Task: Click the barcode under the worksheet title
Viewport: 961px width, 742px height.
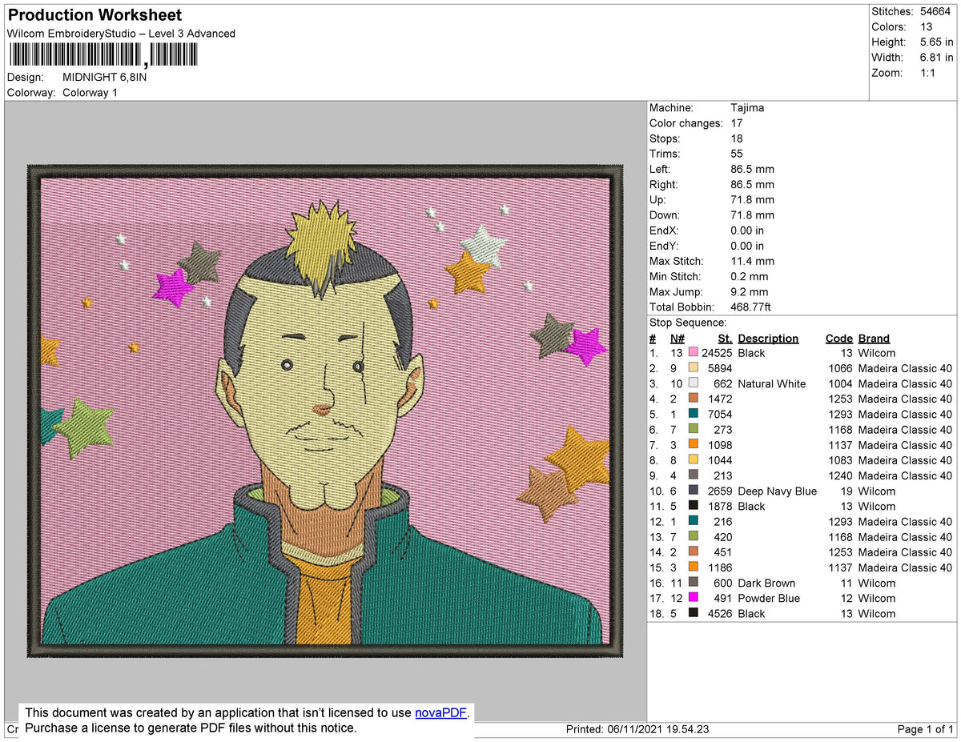Action: pyautogui.click(x=102, y=55)
